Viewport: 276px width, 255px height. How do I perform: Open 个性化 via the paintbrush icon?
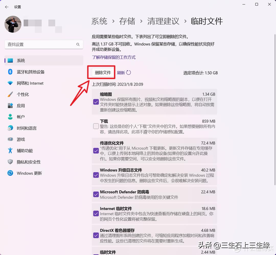(x=10, y=94)
